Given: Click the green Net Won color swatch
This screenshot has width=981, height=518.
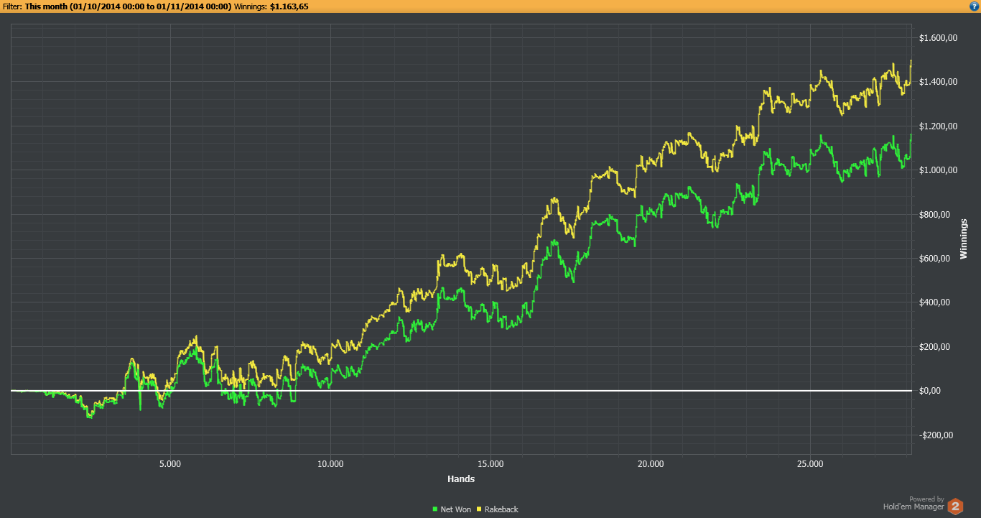Looking at the screenshot, I should (x=435, y=509).
